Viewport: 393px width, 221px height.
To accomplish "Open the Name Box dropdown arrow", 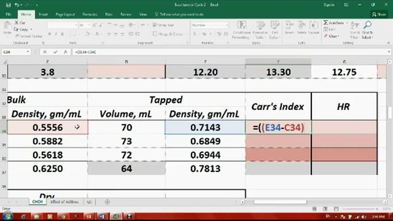I will coord(28,52).
